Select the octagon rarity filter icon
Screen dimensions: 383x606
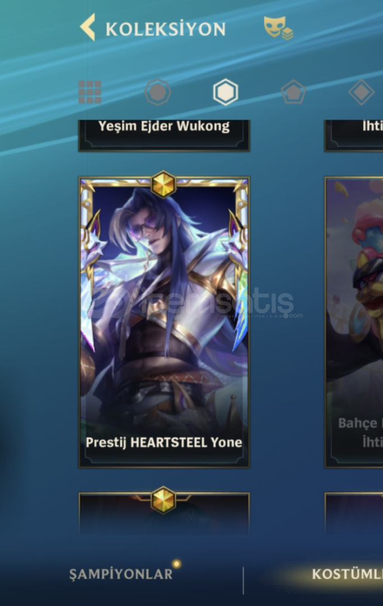click(x=157, y=92)
